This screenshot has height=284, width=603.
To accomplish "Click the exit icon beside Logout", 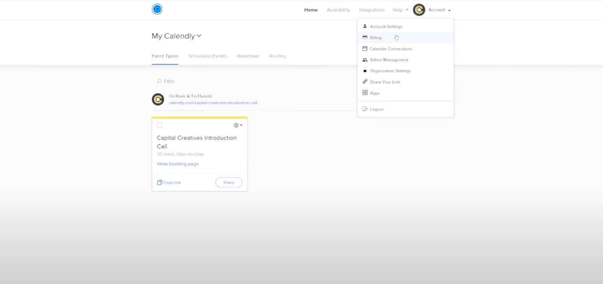I will tap(365, 109).
